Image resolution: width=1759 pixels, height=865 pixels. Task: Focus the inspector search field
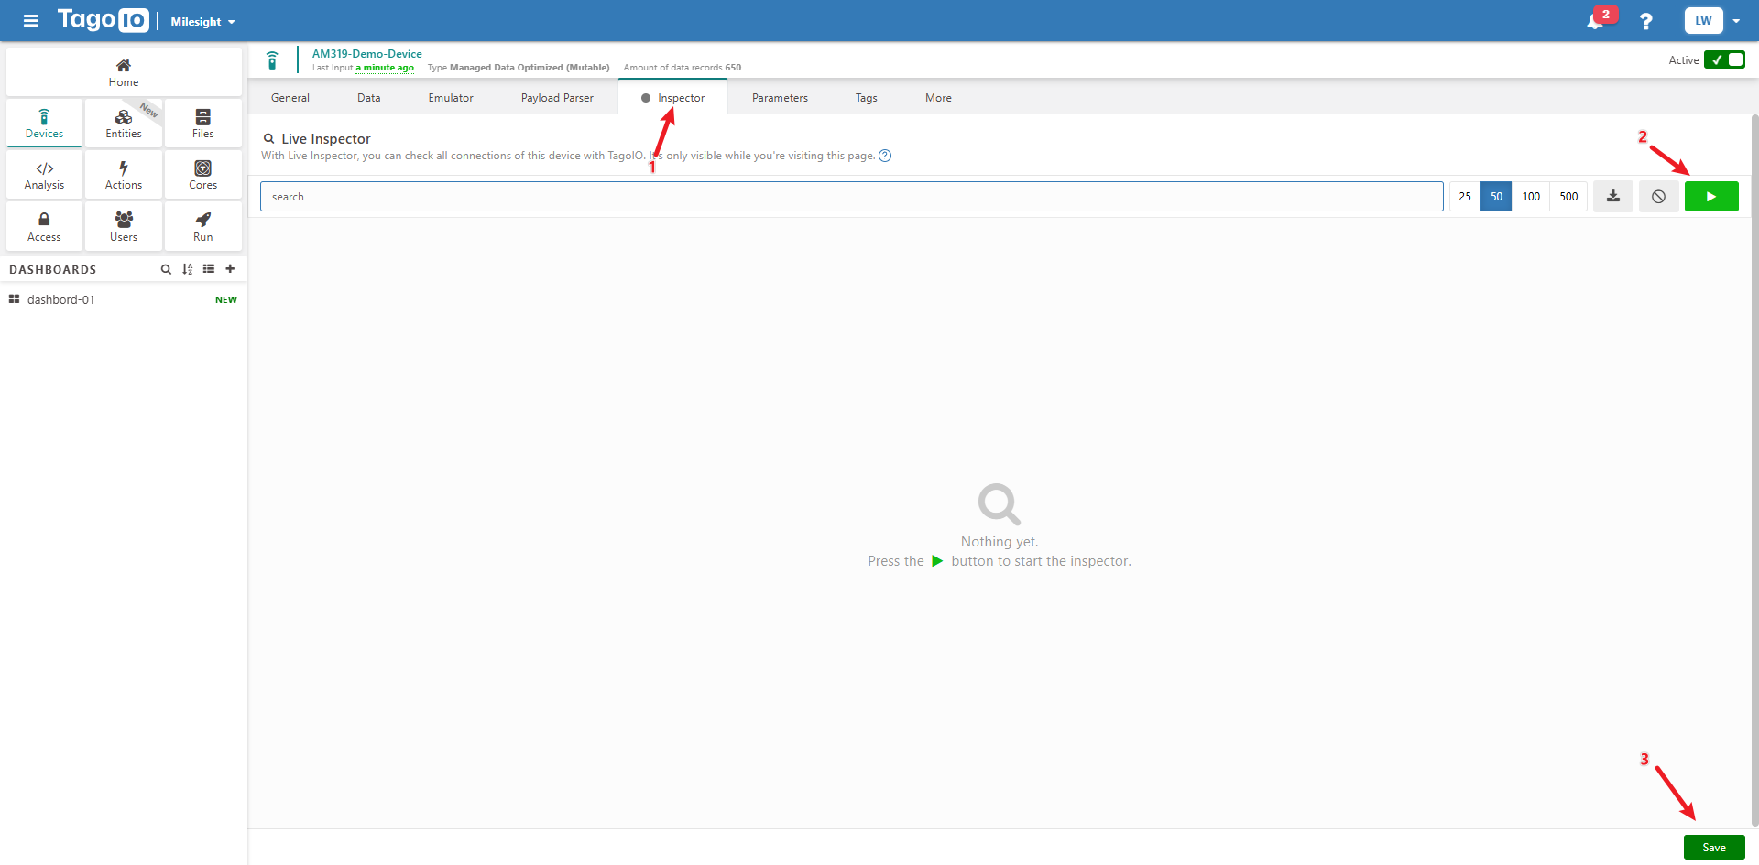(852, 197)
